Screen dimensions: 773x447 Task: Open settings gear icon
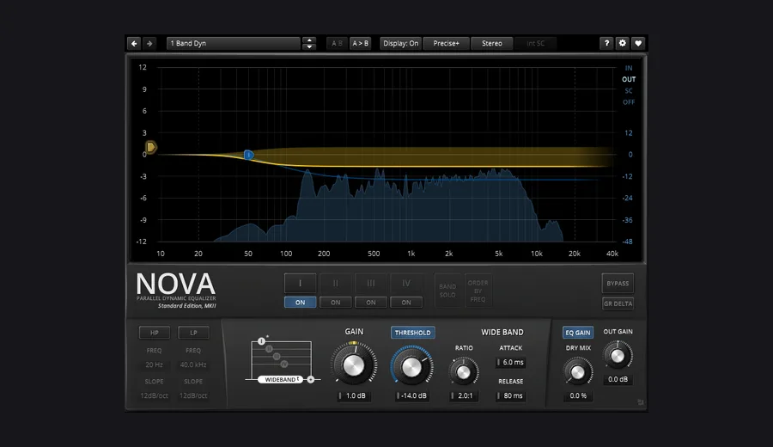623,44
